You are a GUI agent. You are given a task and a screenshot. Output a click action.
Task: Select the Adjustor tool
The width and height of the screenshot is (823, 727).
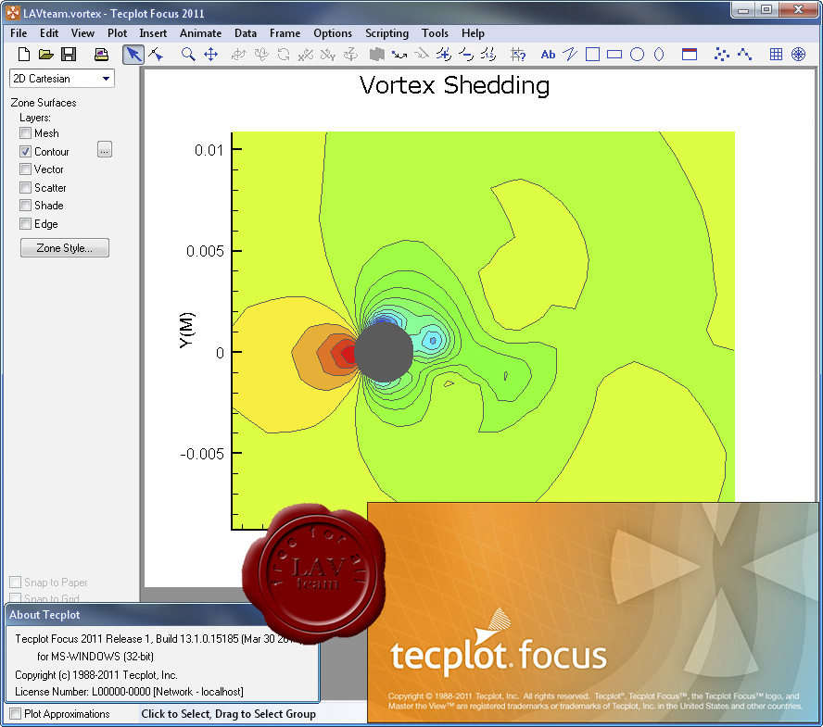(156, 54)
